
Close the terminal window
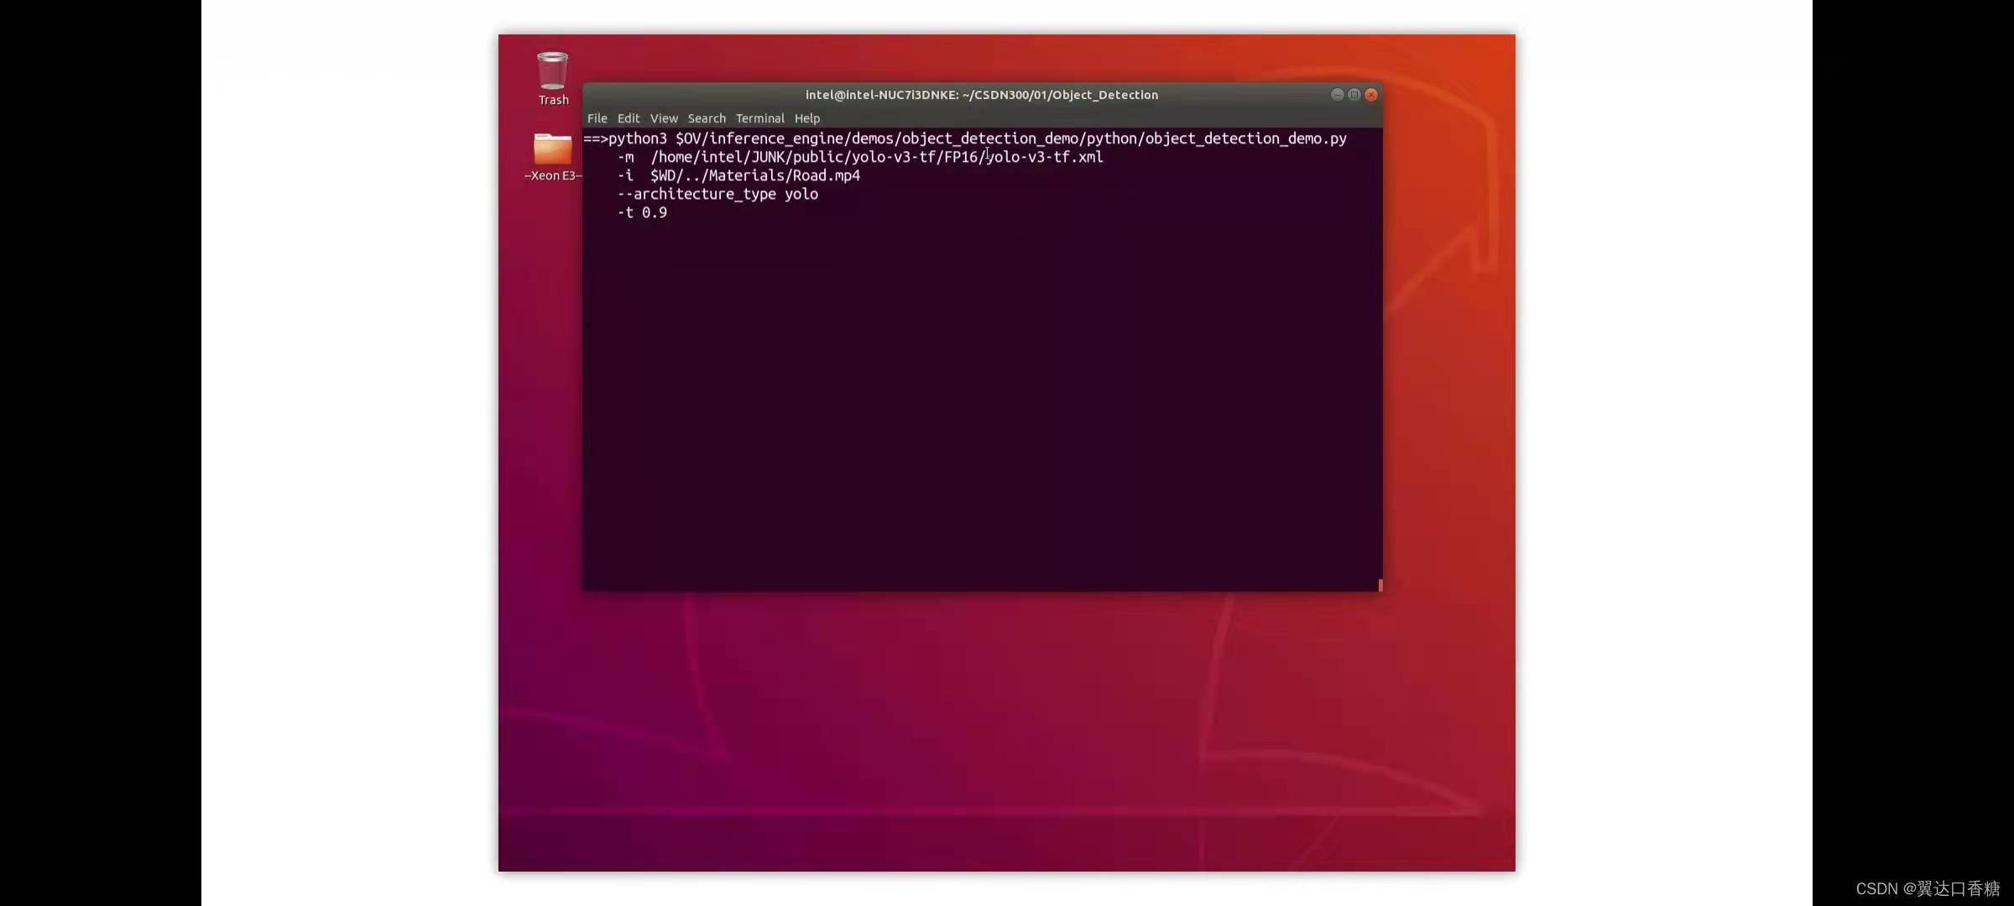1371,95
